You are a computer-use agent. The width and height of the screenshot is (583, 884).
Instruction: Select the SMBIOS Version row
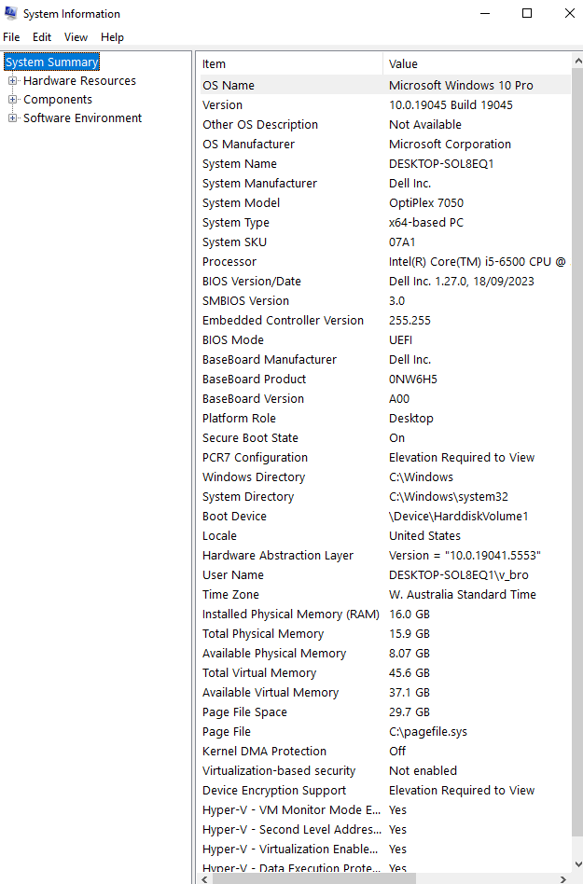(383, 300)
